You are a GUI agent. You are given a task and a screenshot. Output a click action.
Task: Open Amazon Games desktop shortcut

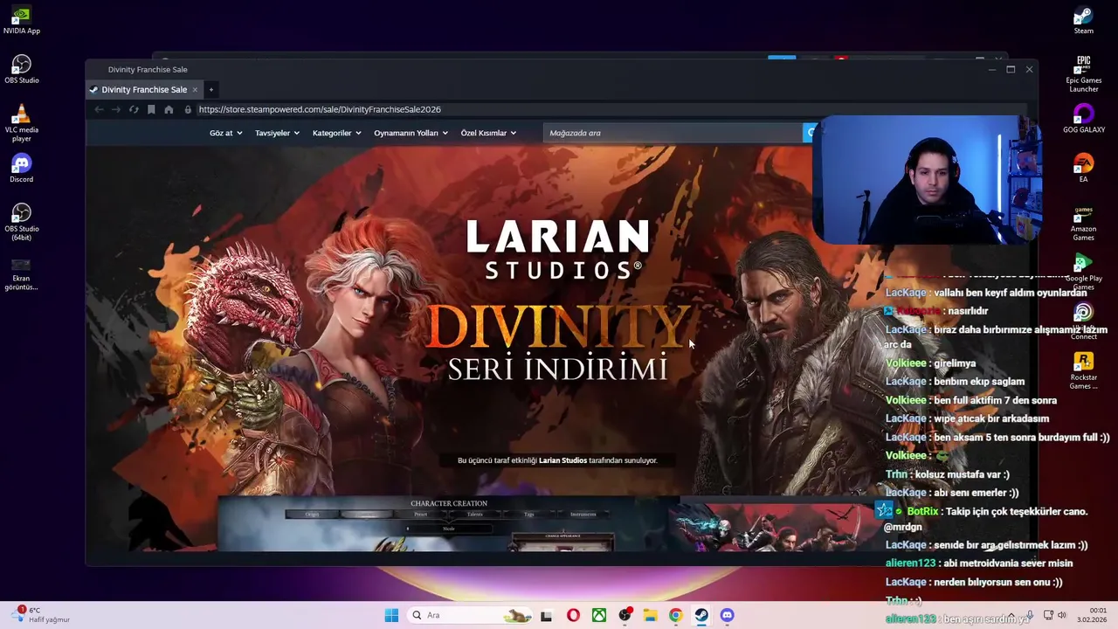(1083, 223)
